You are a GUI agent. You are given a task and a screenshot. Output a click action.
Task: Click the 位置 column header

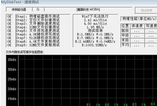click(125, 26)
